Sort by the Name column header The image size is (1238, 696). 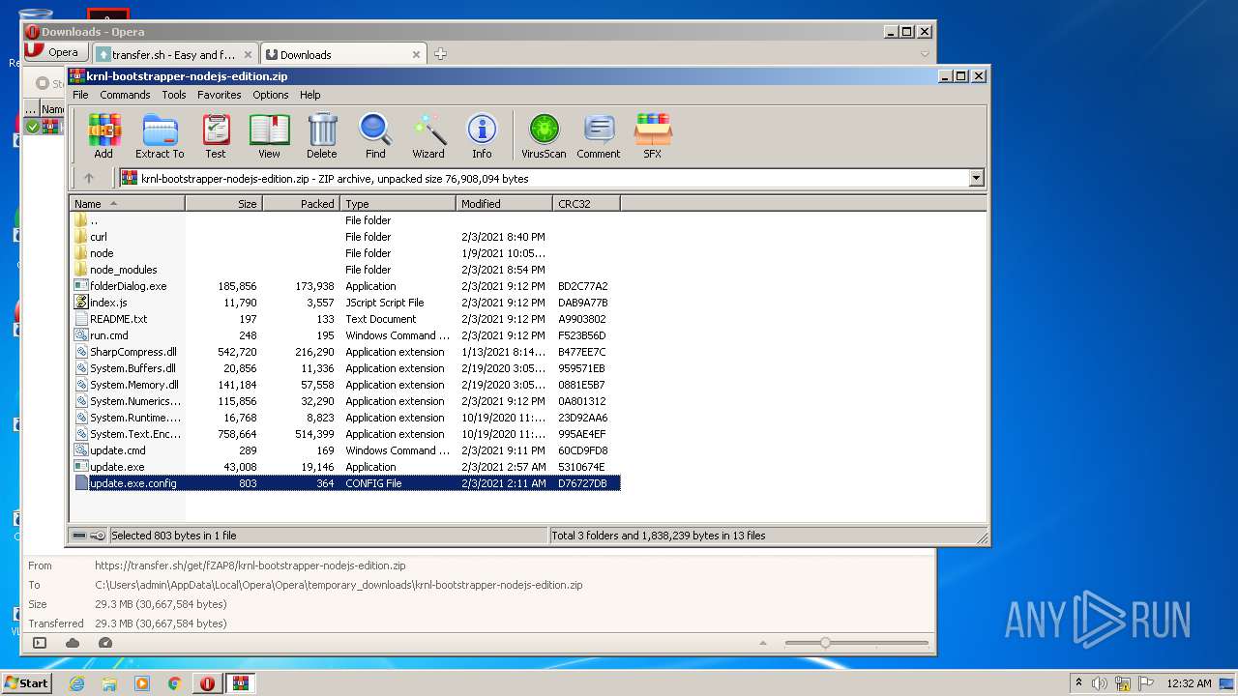click(127, 203)
